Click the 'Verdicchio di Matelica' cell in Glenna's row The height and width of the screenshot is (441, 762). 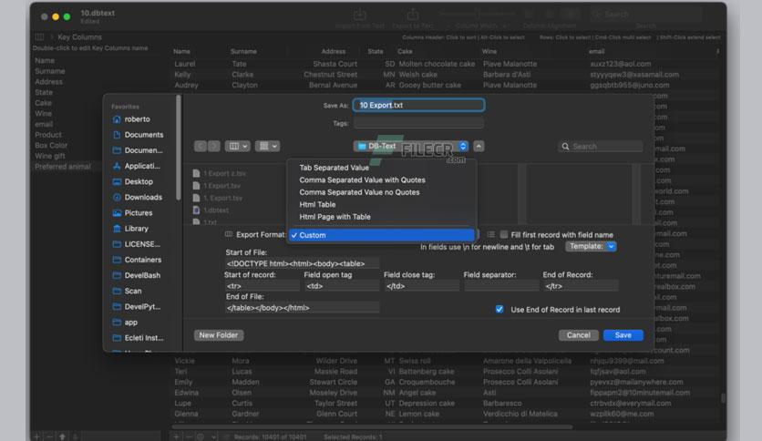point(520,414)
